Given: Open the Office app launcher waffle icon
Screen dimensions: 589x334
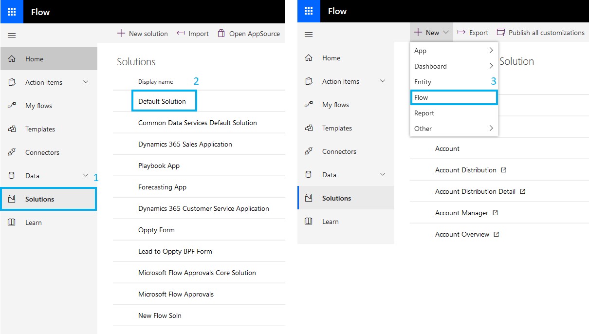Looking at the screenshot, I should 12,11.
